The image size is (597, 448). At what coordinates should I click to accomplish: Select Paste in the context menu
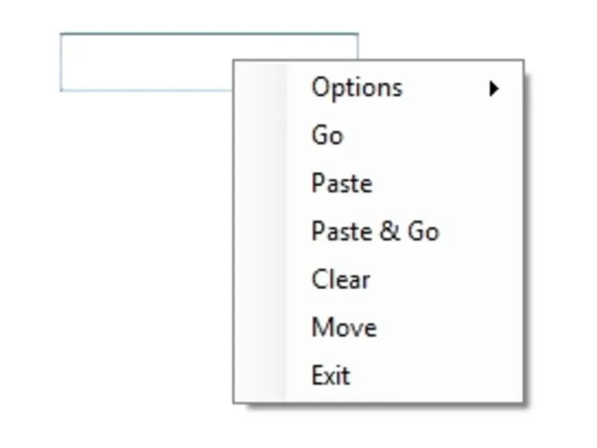pos(342,184)
